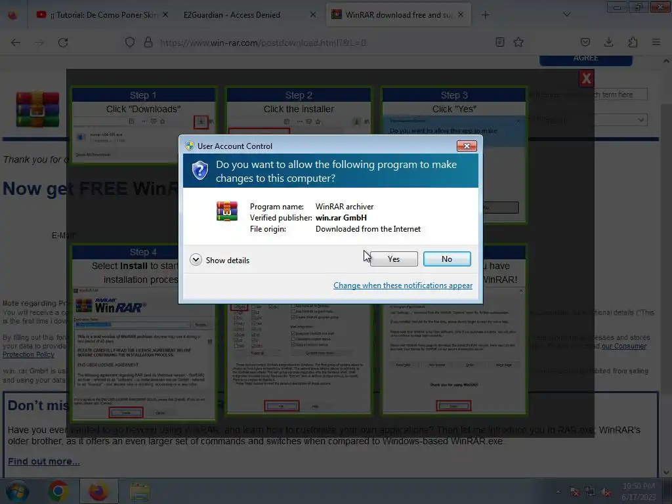
Task: Close the User Account Control dialog
Action: click(467, 146)
